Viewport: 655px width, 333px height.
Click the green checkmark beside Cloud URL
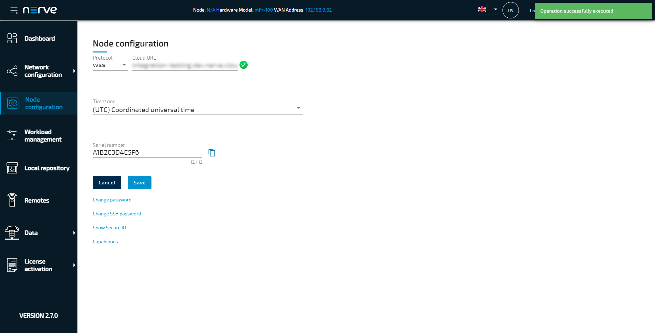coord(243,65)
